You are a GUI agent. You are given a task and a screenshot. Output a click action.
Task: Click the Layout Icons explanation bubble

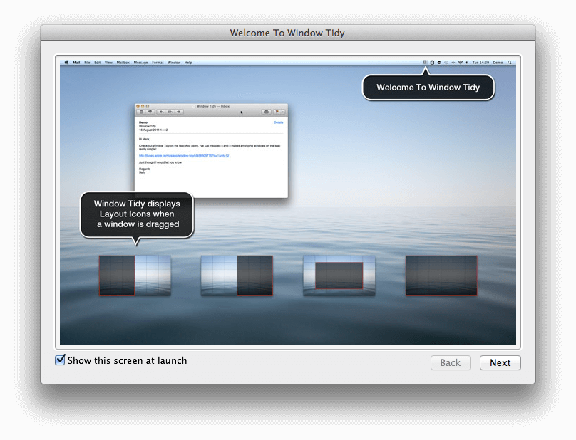(137, 214)
